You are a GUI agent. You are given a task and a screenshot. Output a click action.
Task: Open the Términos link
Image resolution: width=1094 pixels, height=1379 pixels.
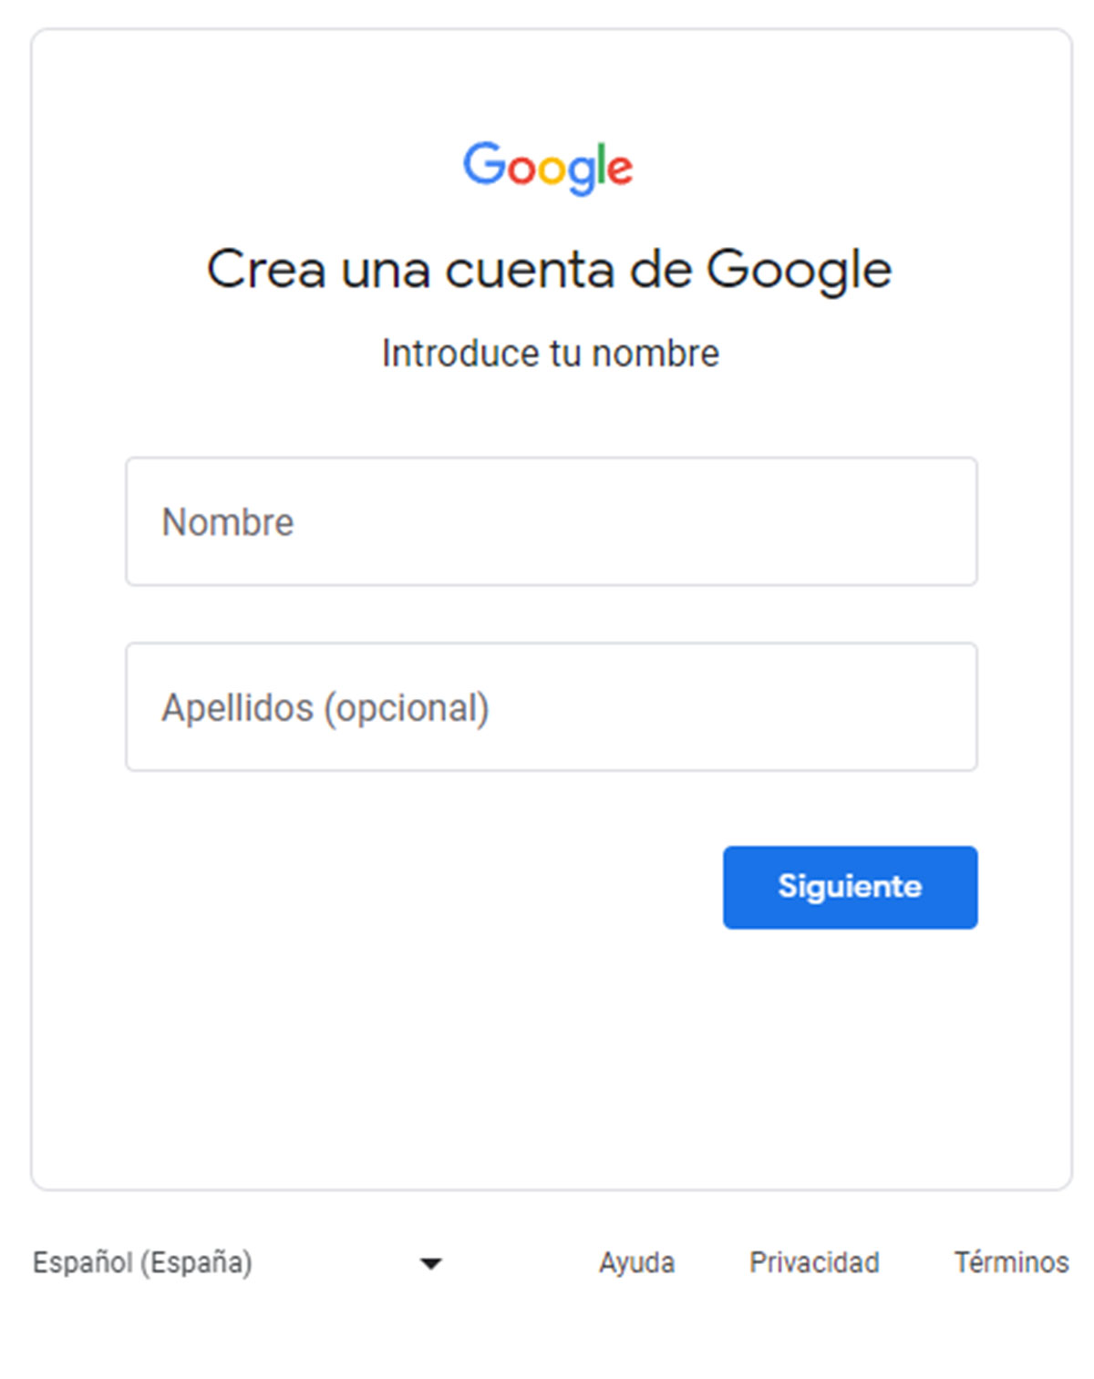tap(1011, 1262)
